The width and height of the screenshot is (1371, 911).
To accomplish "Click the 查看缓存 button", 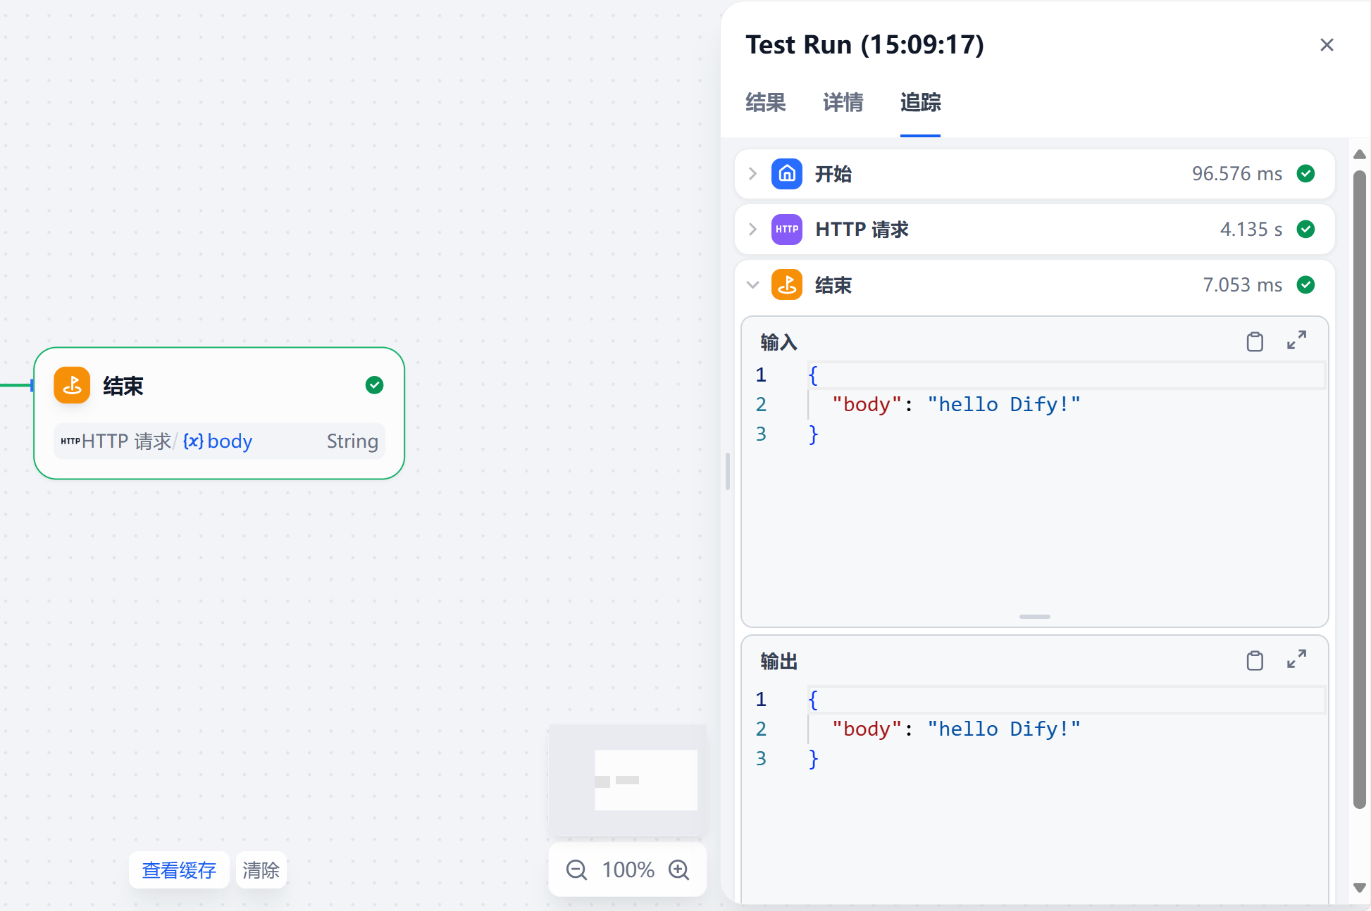I will point(179,870).
